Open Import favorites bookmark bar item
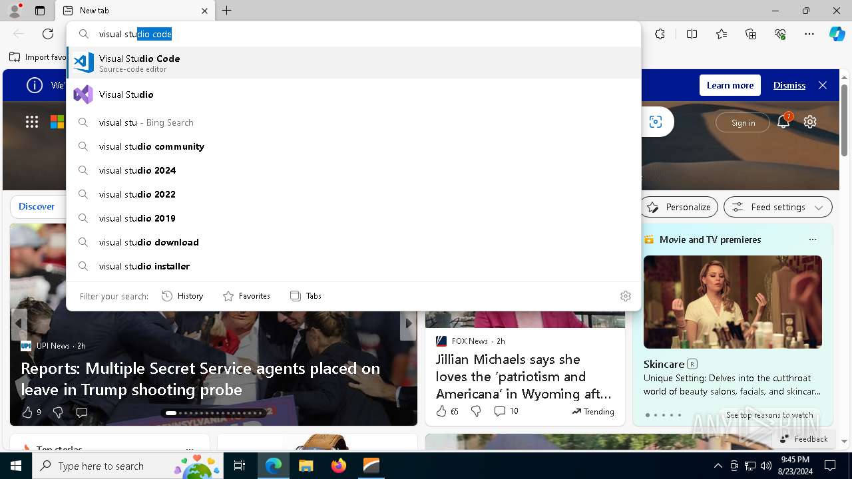Image resolution: width=852 pixels, height=479 pixels. [x=38, y=57]
